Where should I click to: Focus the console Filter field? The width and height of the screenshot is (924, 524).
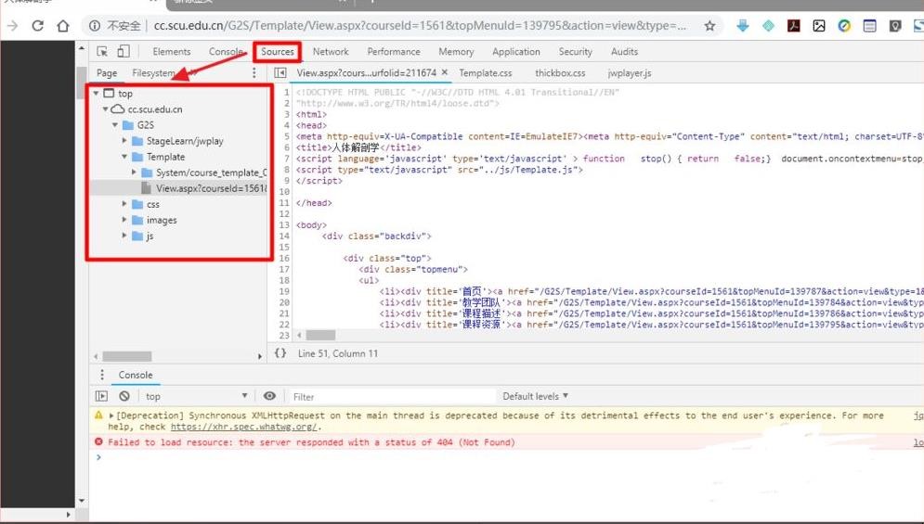(x=391, y=396)
